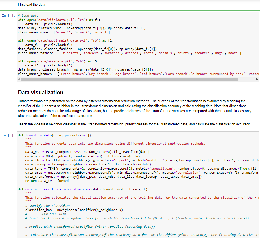
Task: Click the First load the data markdown text
Action: [x=31, y=4]
